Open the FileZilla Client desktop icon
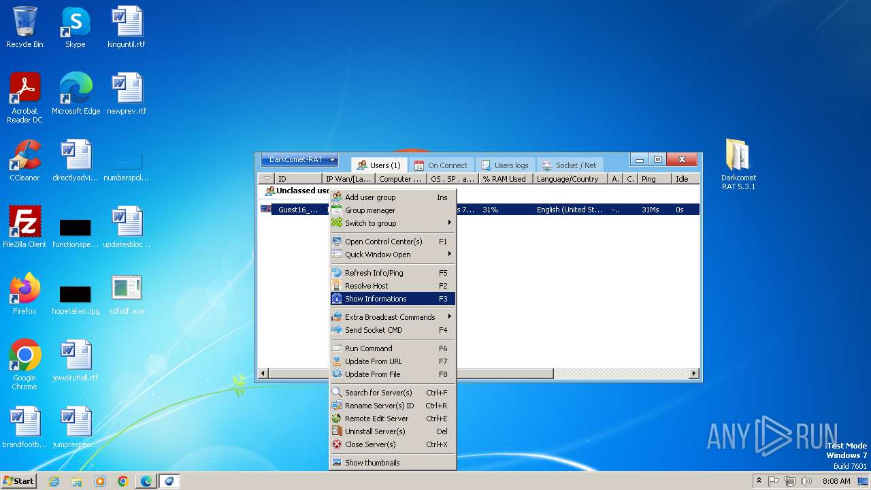The height and width of the screenshot is (490, 871). pyautogui.click(x=24, y=227)
